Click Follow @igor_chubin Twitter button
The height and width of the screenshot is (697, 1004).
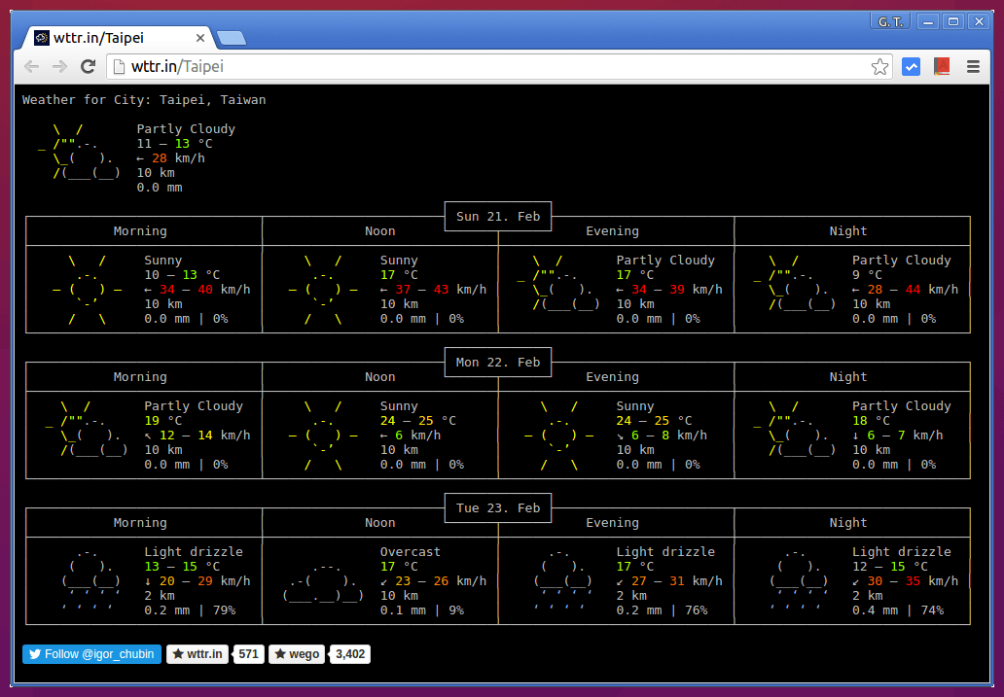[91, 654]
